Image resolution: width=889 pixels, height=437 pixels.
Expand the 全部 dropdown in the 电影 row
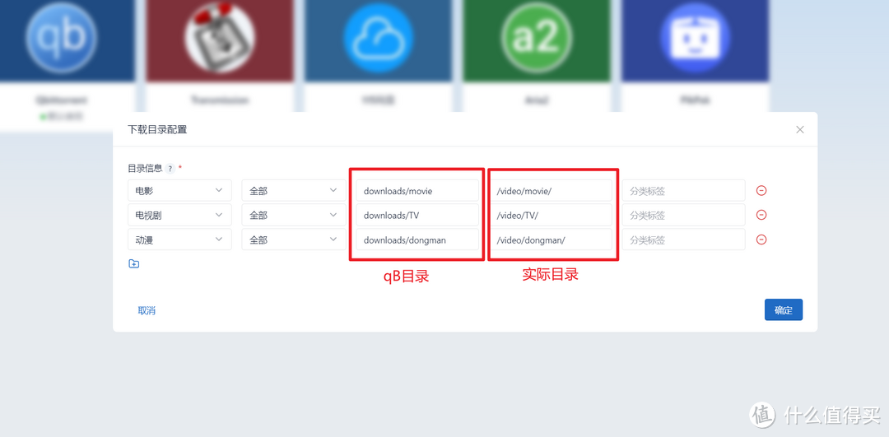294,190
